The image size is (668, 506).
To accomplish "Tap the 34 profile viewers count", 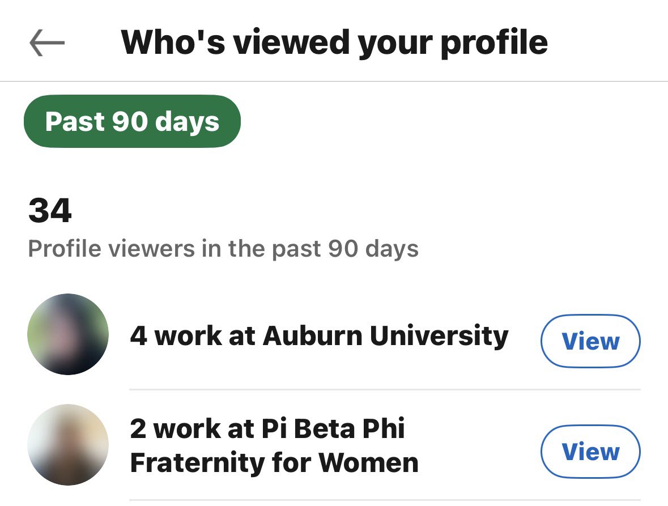I will [x=50, y=210].
